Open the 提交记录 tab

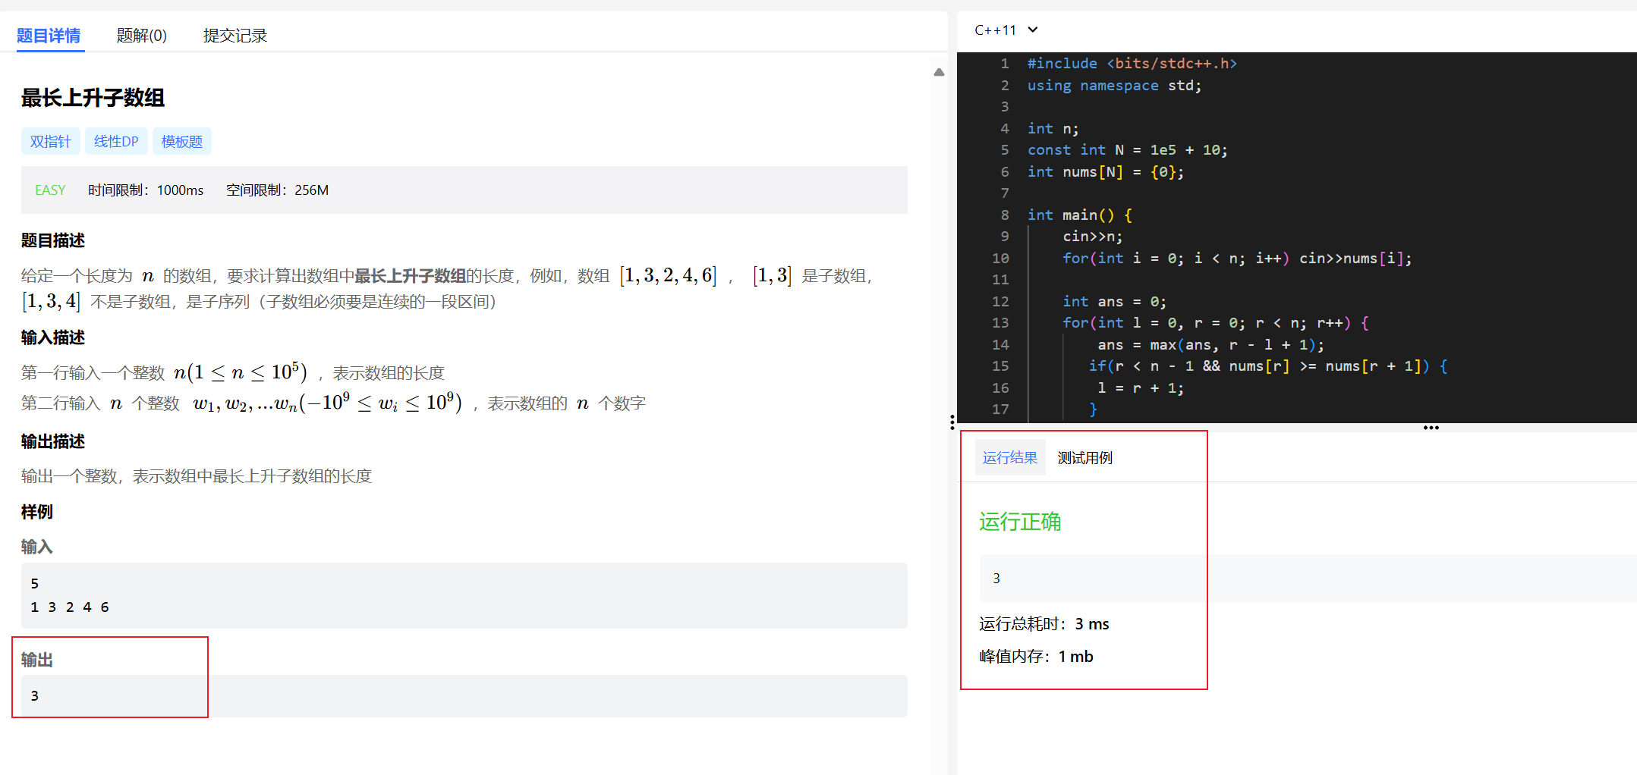pos(235,36)
